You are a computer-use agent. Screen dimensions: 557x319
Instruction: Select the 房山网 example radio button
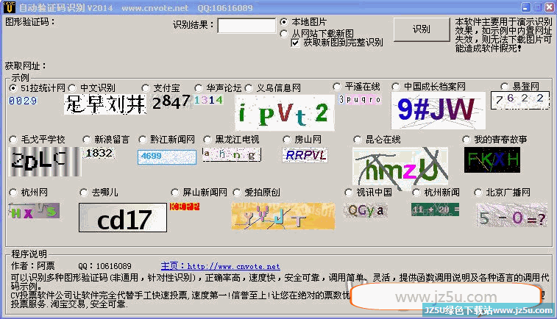point(287,140)
